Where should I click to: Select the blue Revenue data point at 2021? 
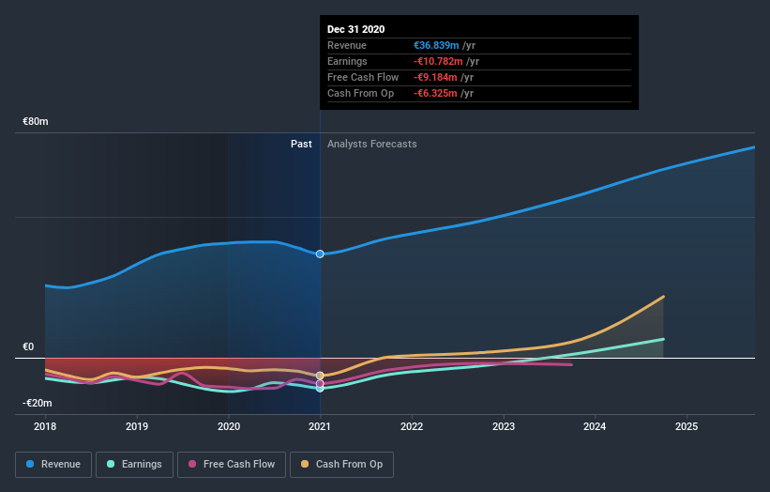point(320,254)
